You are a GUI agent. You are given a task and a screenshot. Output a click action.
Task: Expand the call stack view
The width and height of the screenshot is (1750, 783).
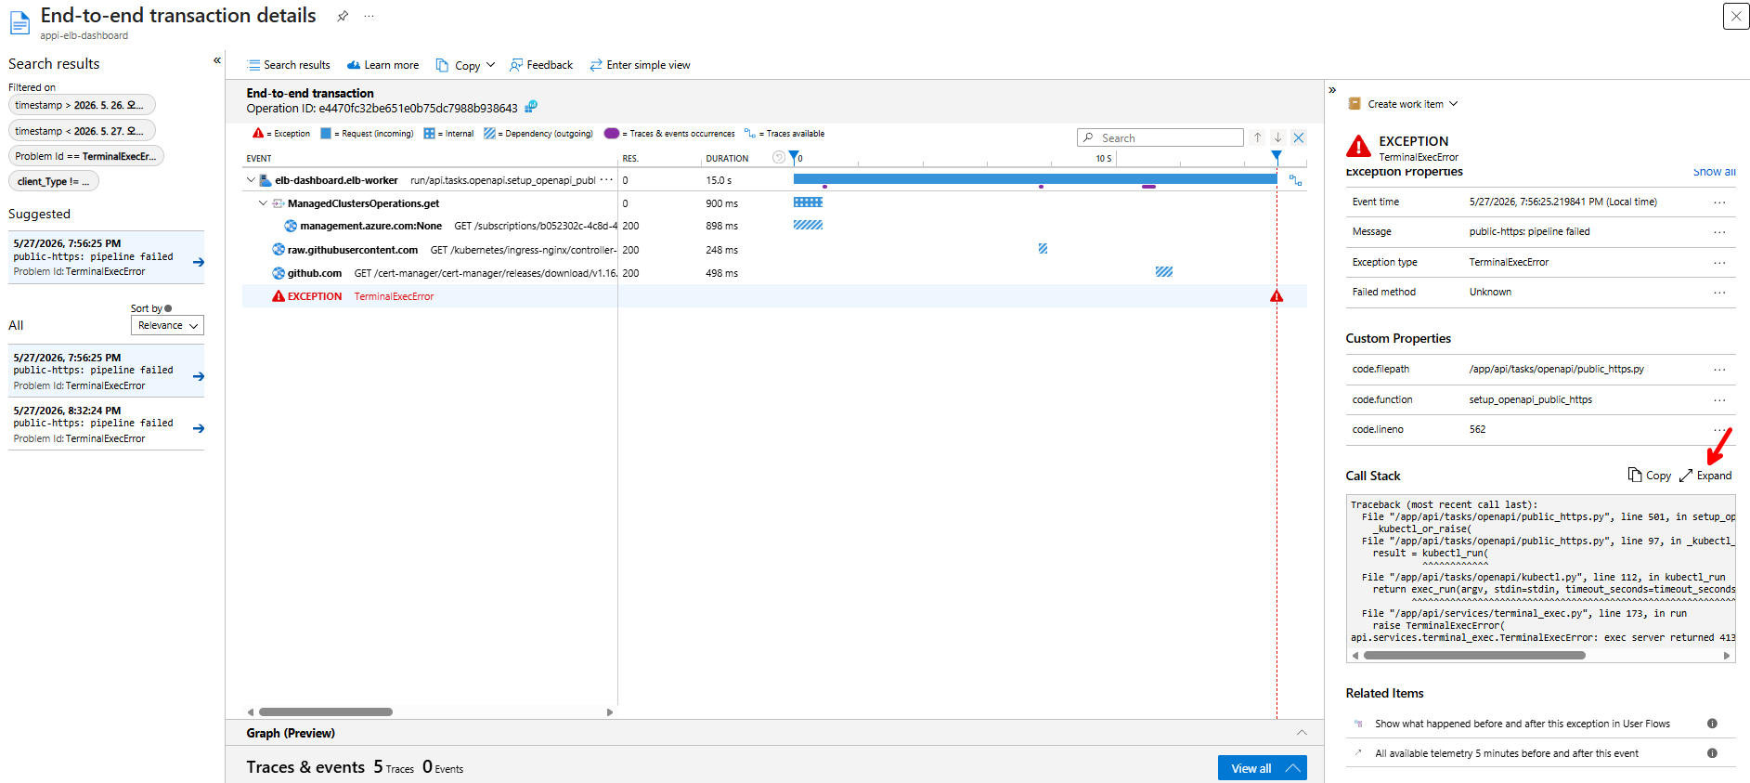1705,476
